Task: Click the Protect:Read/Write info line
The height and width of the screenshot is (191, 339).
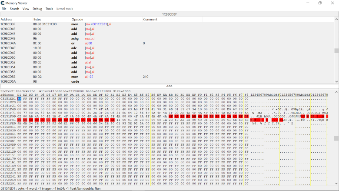Action: click(x=65, y=91)
